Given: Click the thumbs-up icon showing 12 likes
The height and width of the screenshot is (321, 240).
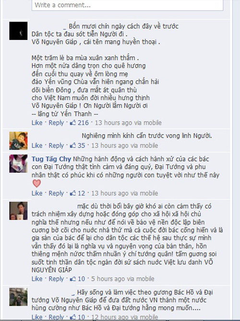Looking at the screenshot, I should [73, 193].
